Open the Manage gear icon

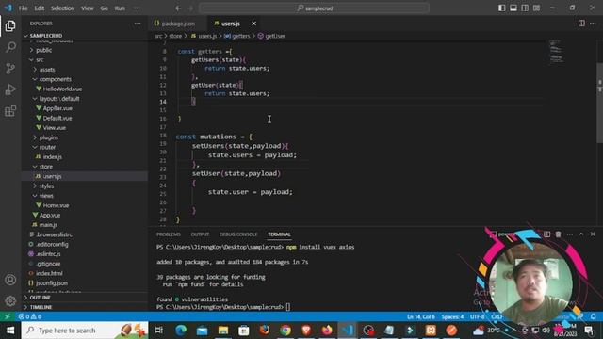[x=10, y=300]
